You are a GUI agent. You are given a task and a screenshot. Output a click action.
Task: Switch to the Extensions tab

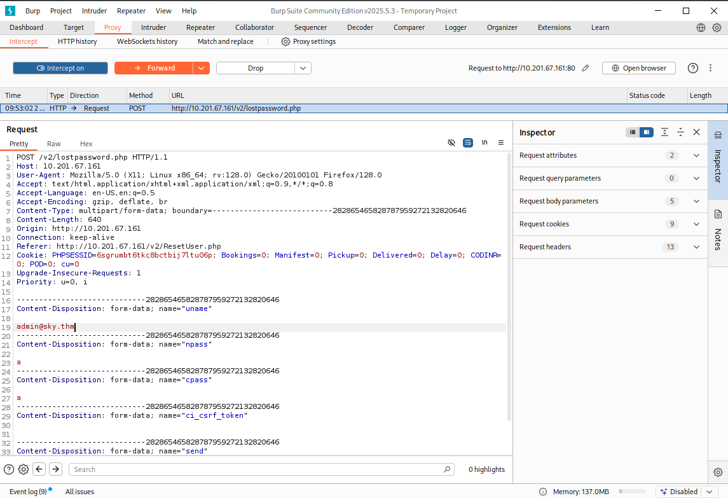point(554,27)
